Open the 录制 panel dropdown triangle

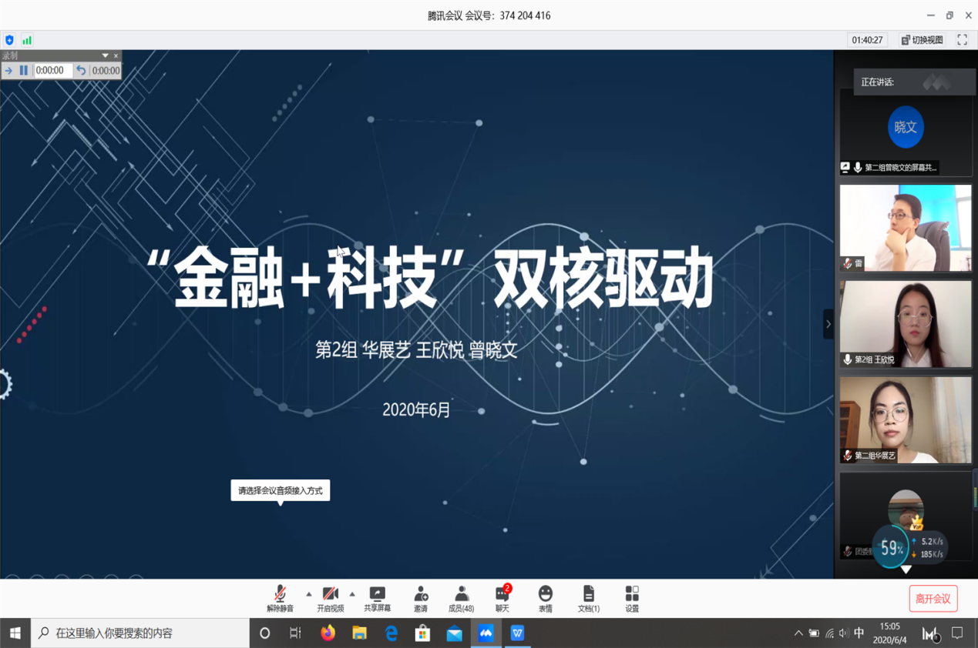tap(105, 55)
